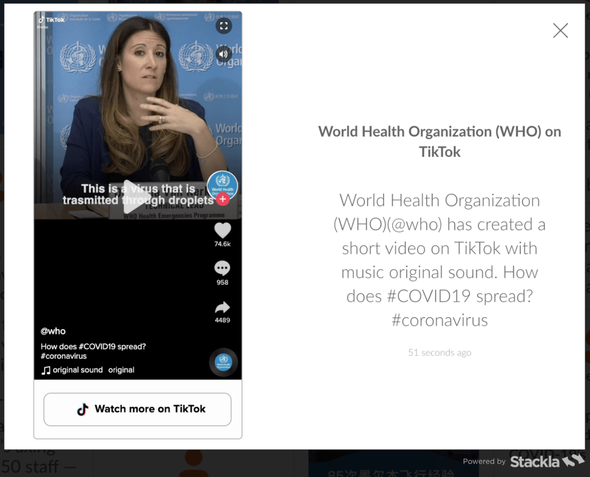The width and height of the screenshot is (590, 477).
Task: Open the @who username link
Action: pos(53,331)
